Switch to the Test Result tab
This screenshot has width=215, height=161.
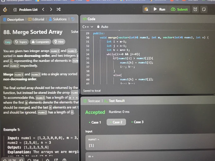click(114, 101)
